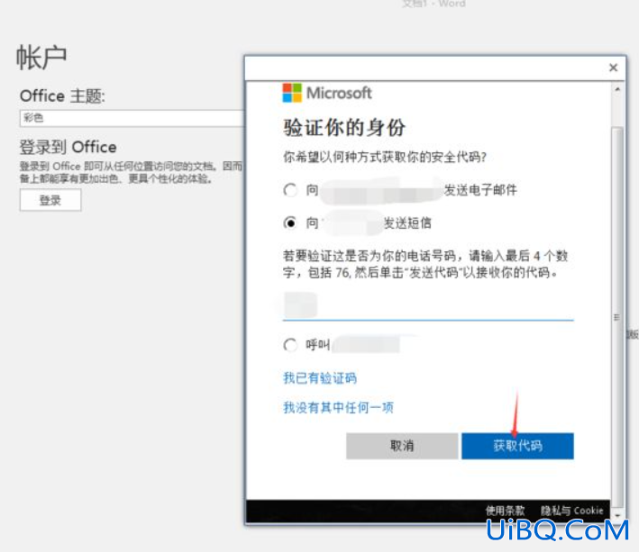Click the 验证你的身份 heading text
This screenshot has height=552, width=639.
point(344,127)
